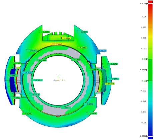Click the -0.0867 bottom ring annotation
Screen dimensions: 154x140
[66, 108]
